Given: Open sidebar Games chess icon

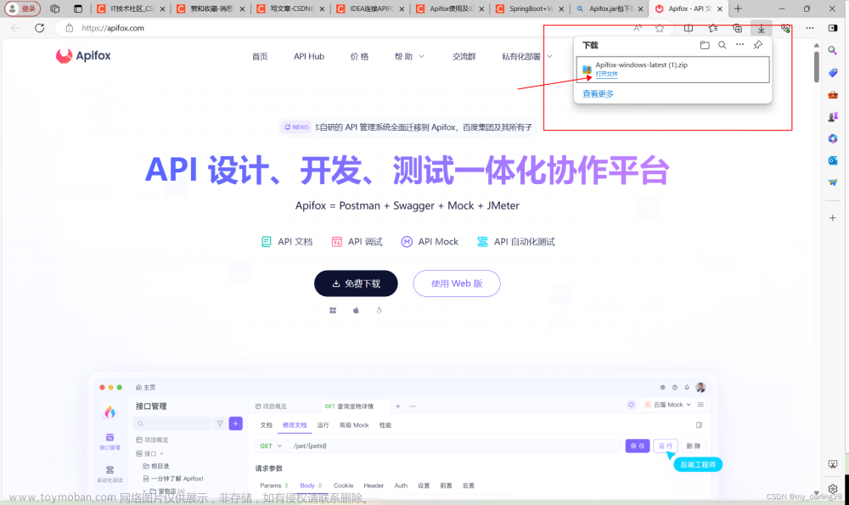Looking at the screenshot, I should coord(833,116).
